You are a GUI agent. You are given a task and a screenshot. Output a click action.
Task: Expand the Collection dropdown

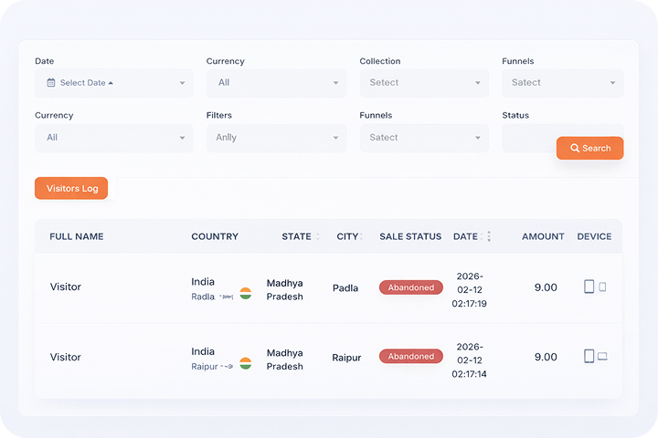click(x=423, y=83)
